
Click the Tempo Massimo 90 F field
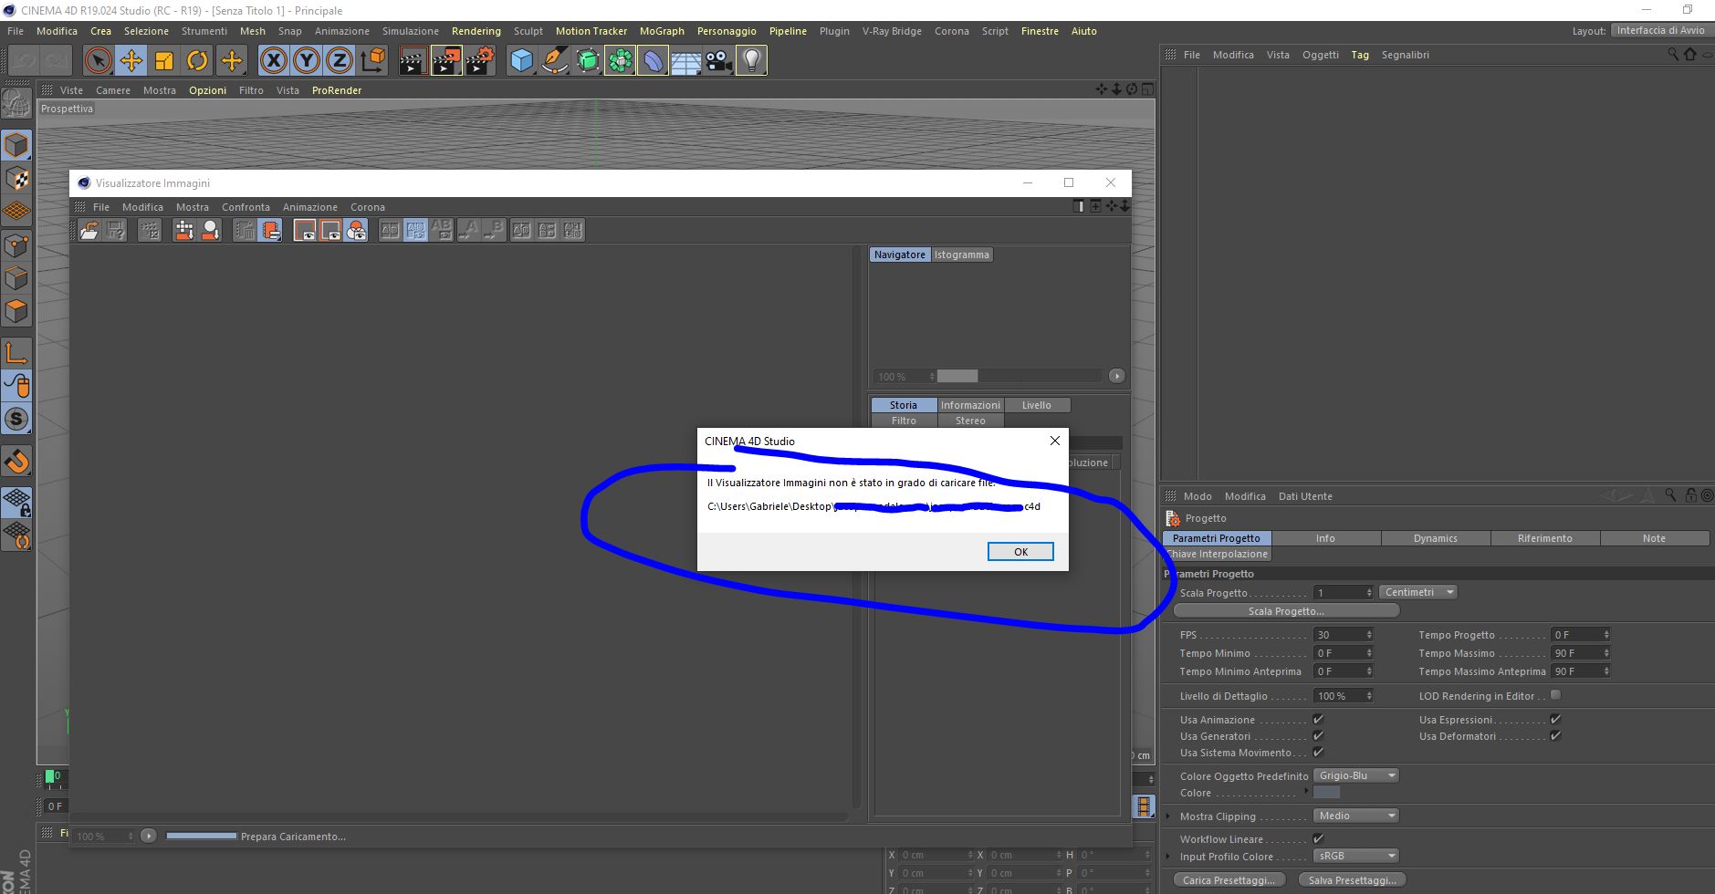coord(1581,653)
